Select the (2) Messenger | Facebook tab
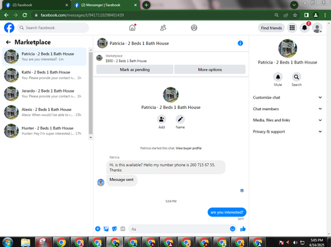 [105, 5]
